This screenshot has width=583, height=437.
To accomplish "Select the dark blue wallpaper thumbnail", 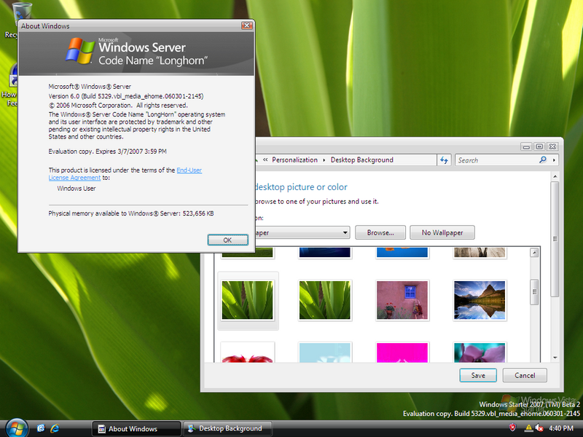I will tap(324, 252).
